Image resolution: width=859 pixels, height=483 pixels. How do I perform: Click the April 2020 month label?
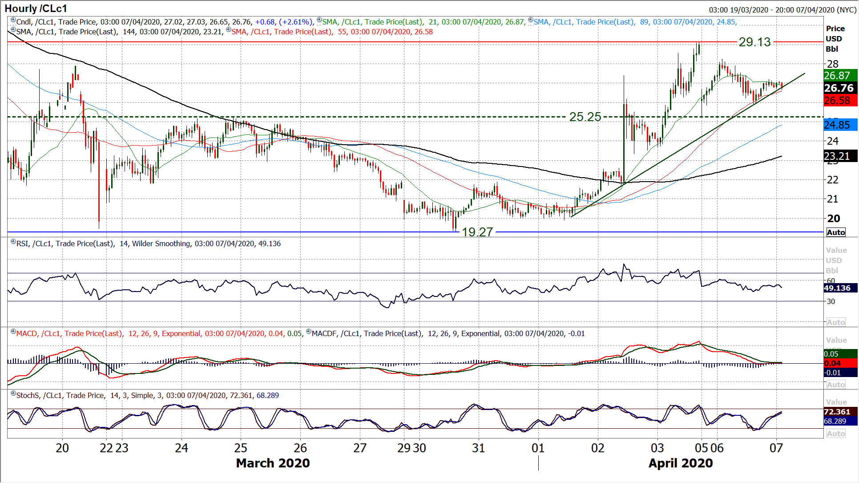click(x=681, y=463)
